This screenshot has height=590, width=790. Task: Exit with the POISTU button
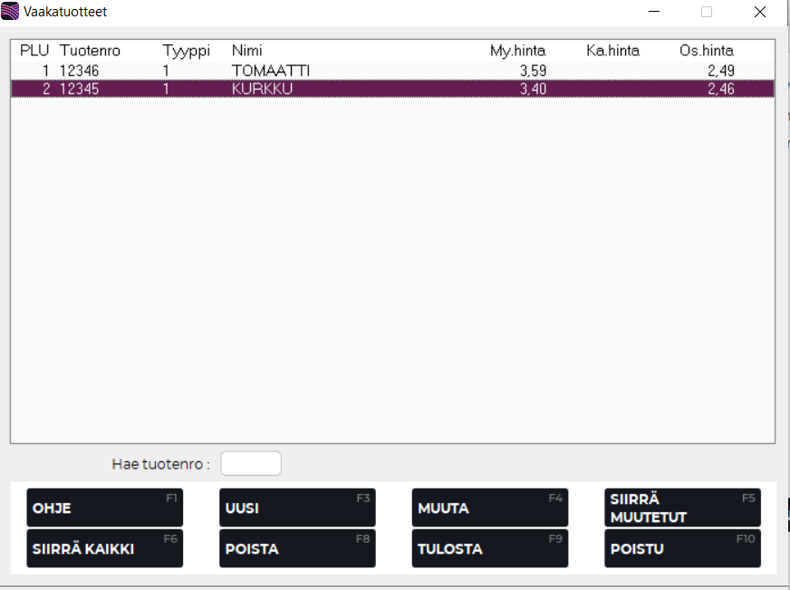(681, 548)
